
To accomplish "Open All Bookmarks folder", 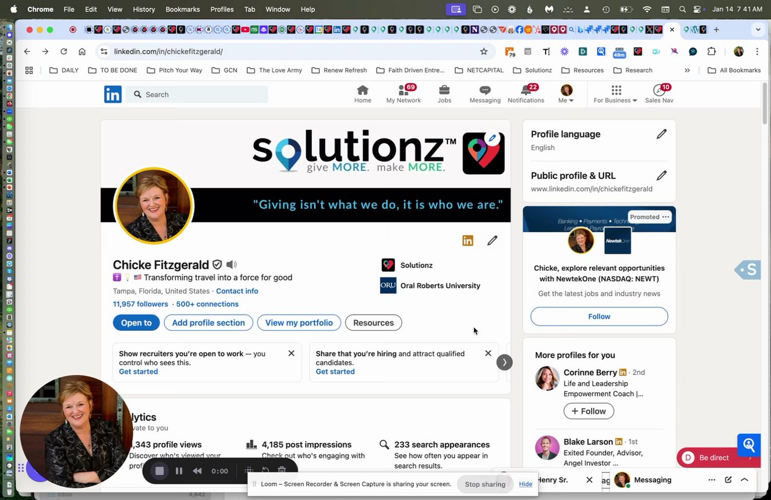I will (x=734, y=70).
